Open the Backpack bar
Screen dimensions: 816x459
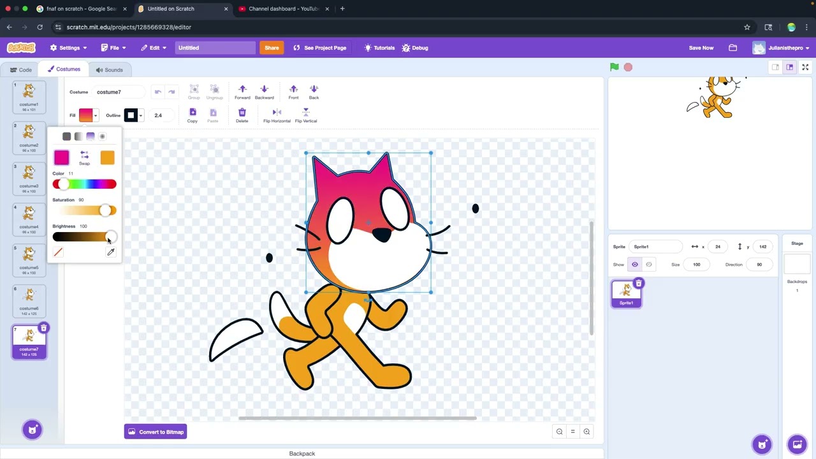coord(302,453)
